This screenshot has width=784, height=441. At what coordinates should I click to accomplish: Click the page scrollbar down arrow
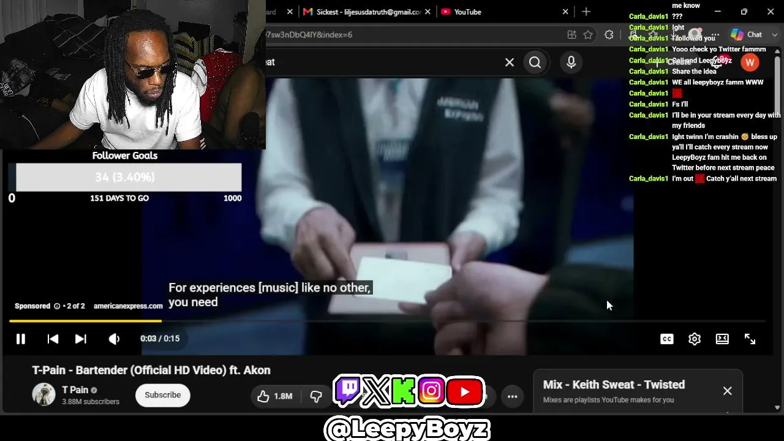click(777, 407)
